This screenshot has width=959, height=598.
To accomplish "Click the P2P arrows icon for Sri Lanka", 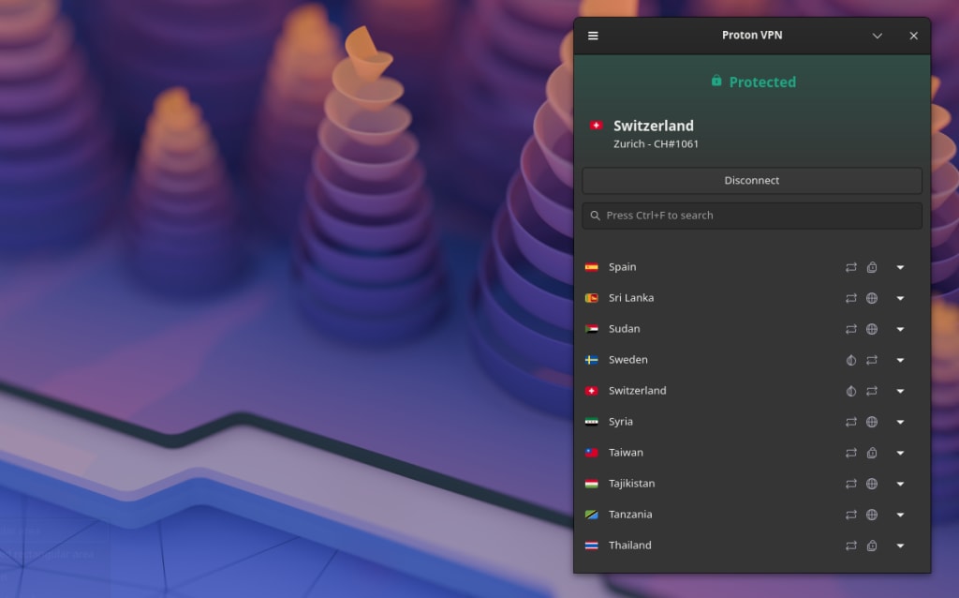I will click(850, 298).
